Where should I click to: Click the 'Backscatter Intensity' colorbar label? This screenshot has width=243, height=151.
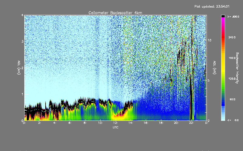click(x=237, y=68)
